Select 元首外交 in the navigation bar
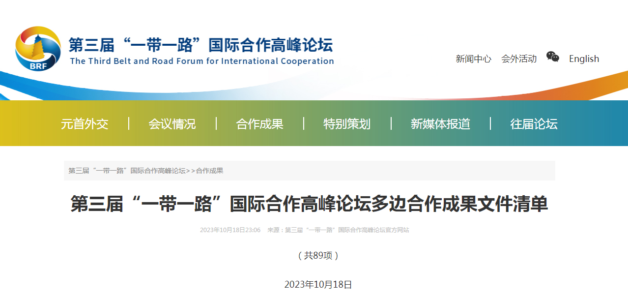 [x=85, y=124]
